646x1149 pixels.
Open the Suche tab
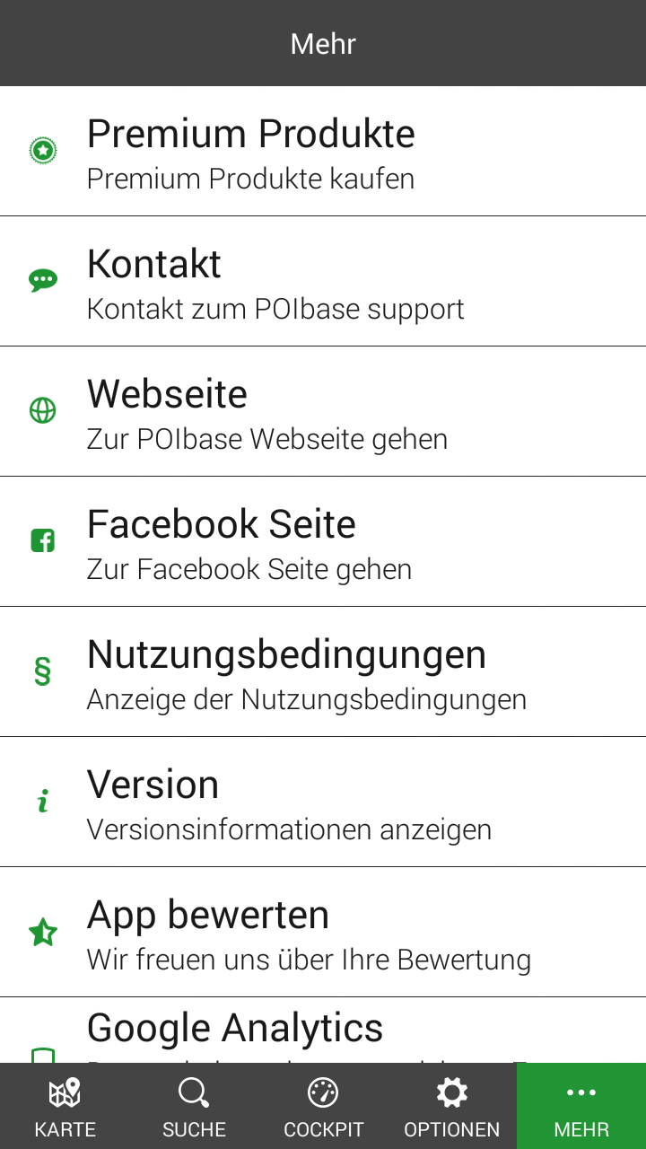tap(194, 1107)
